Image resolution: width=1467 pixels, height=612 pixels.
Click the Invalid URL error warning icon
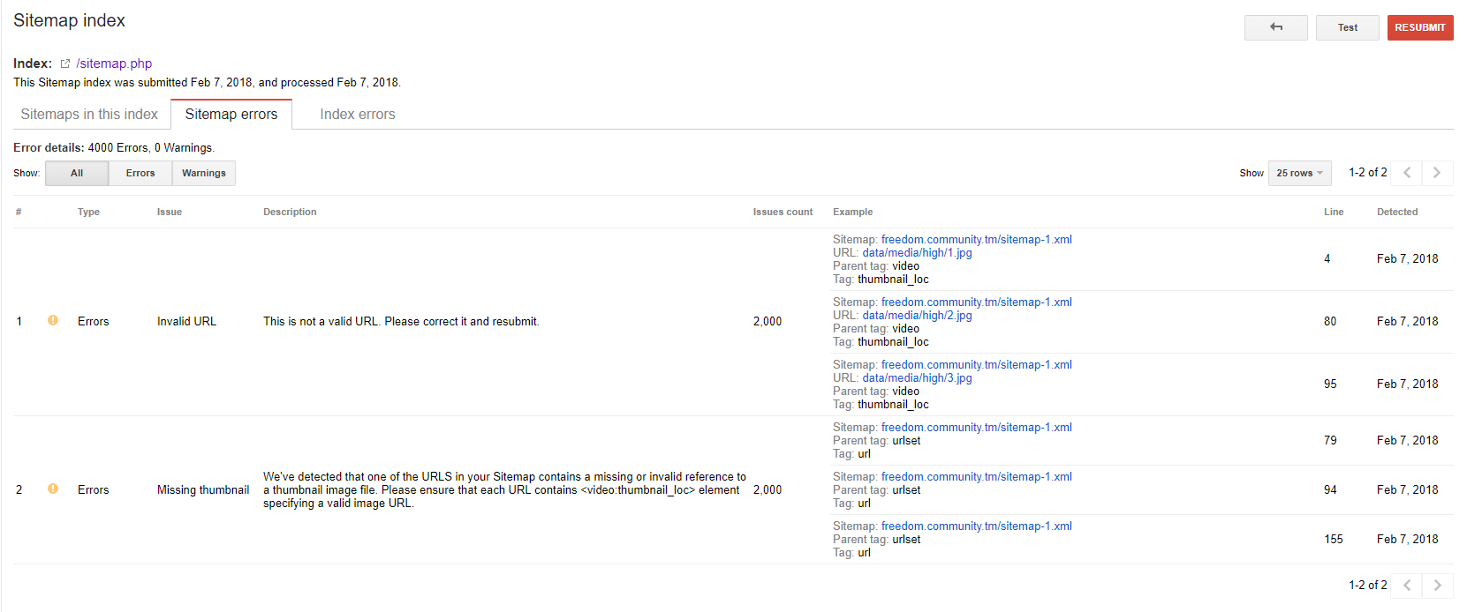click(x=53, y=321)
